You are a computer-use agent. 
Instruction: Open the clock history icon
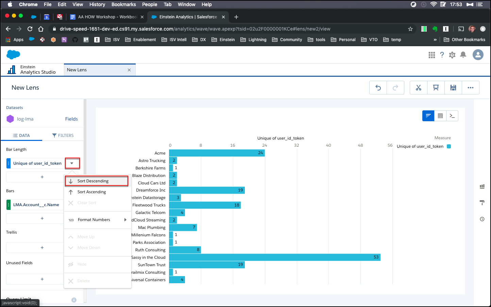pyautogui.click(x=482, y=219)
